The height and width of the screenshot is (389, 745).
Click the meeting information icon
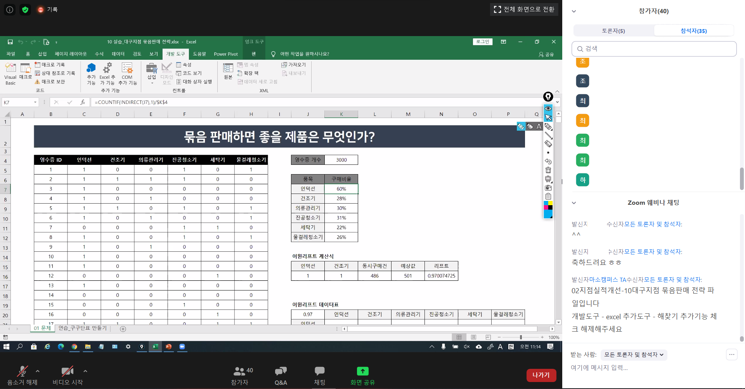[10, 10]
